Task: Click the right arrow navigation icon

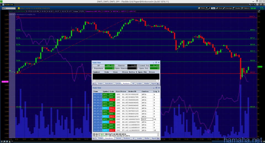Action: tap(254, 5)
